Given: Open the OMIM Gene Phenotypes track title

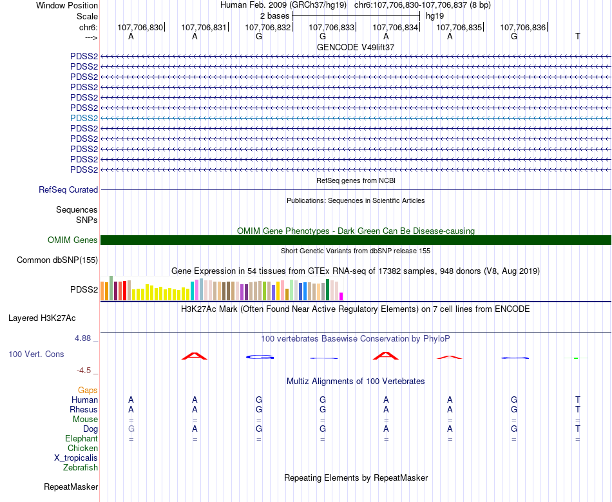Looking at the screenshot, I should click(356, 231).
